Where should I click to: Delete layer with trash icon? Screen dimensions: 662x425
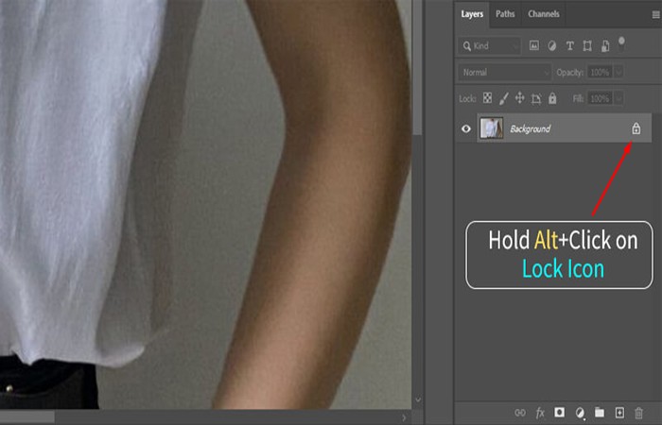[x=638, y=413]
